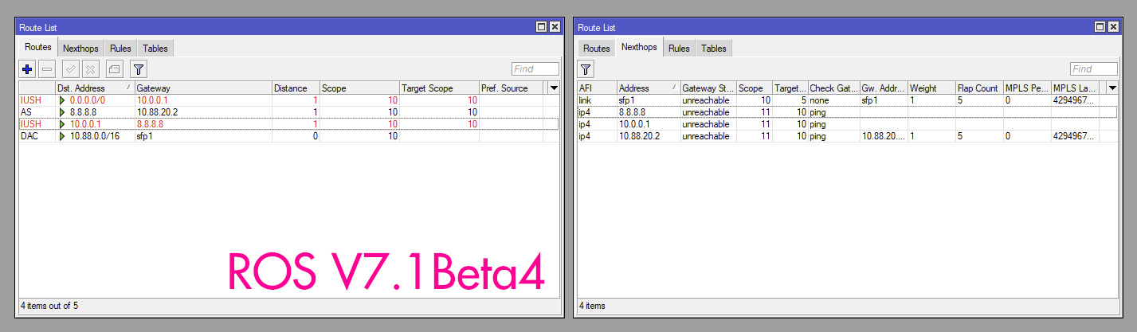
Task: Add a new route with the plus icon
Action: pyautogui.click(x=27, y=69)
